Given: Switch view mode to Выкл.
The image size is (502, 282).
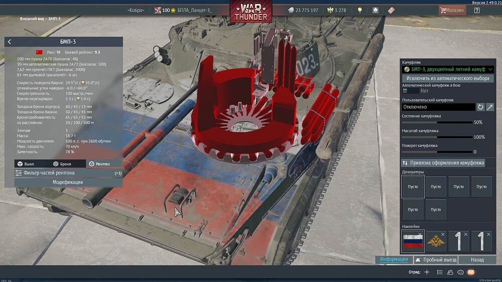Looking at the screenshot, I should (x=26, y=164).
